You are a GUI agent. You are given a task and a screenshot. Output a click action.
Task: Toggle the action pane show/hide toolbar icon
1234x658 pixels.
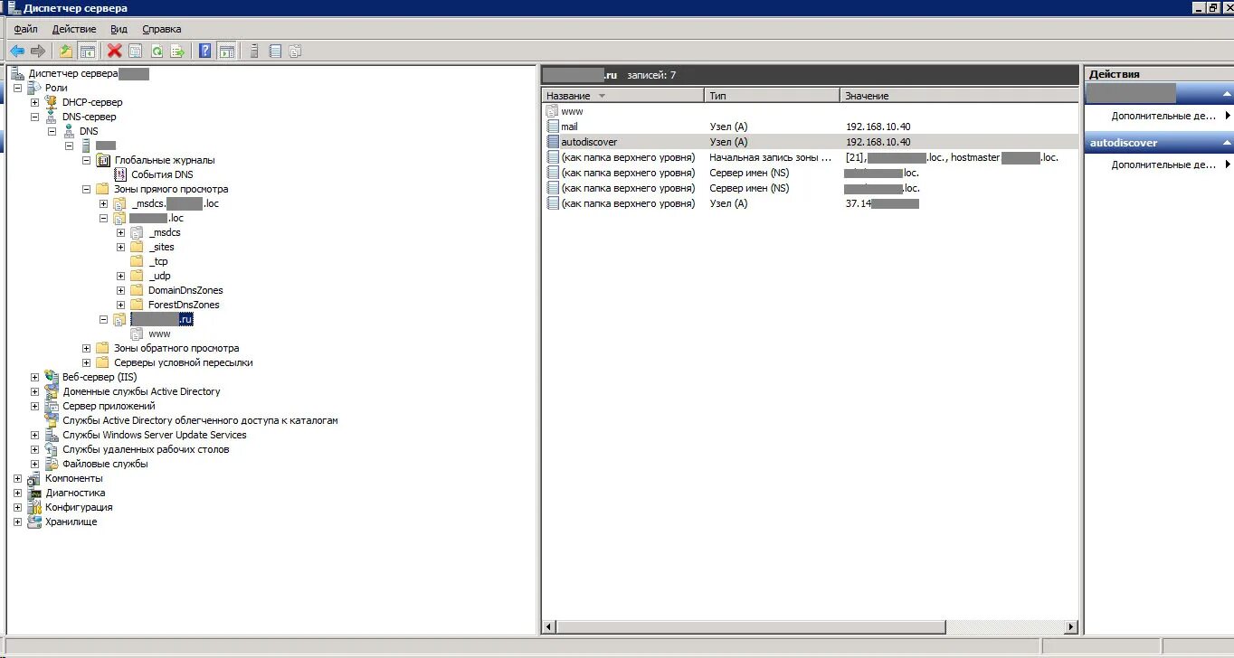pos(227,52)
